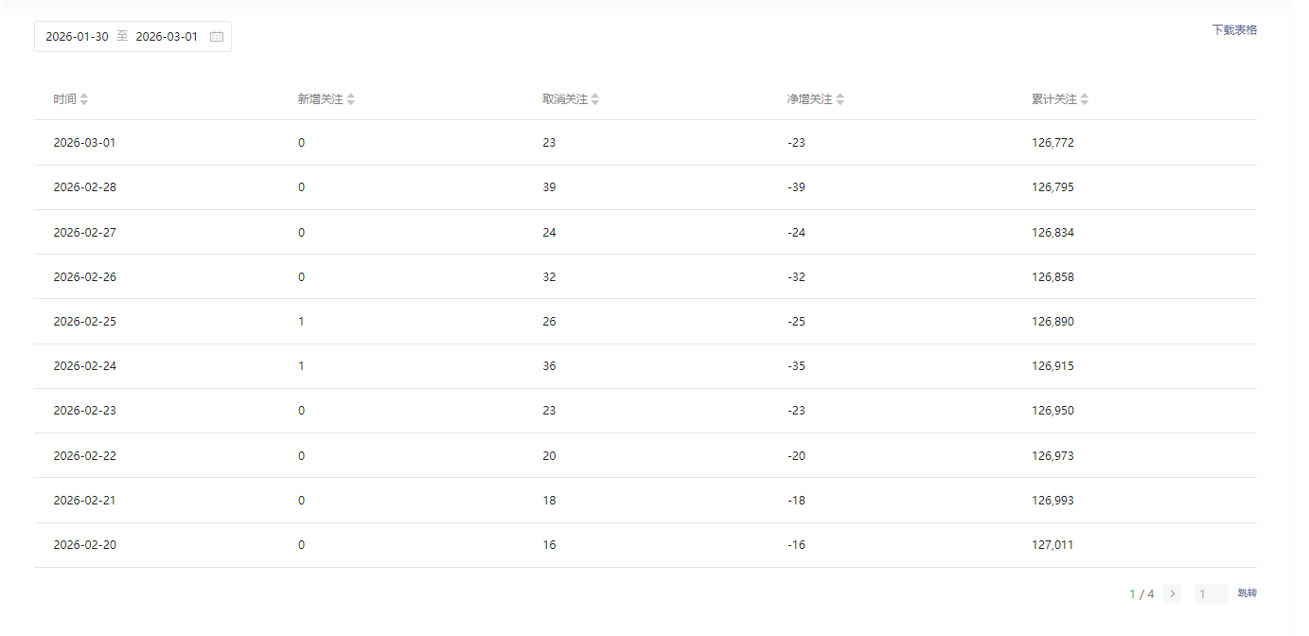
Task: Toggle sorting on the 取消关注 sort icon
Action: click(595, 99)
